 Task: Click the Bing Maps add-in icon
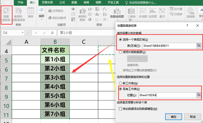coord(73,9)
